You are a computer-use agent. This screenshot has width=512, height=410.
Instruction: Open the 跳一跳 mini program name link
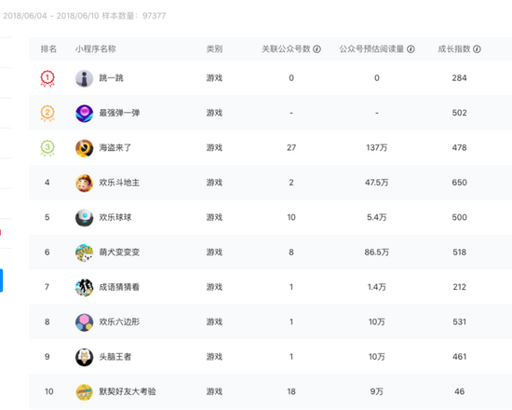[x=112, y=78]
